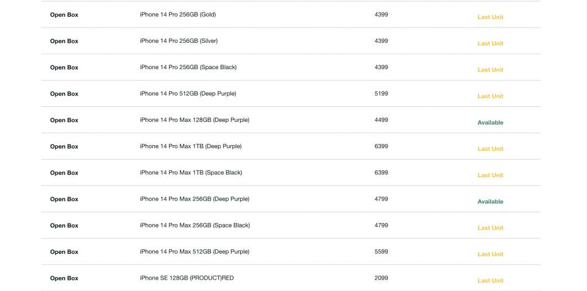
Task: Click the Available status for Pro Max 128GB
Action: click(490, 122)
